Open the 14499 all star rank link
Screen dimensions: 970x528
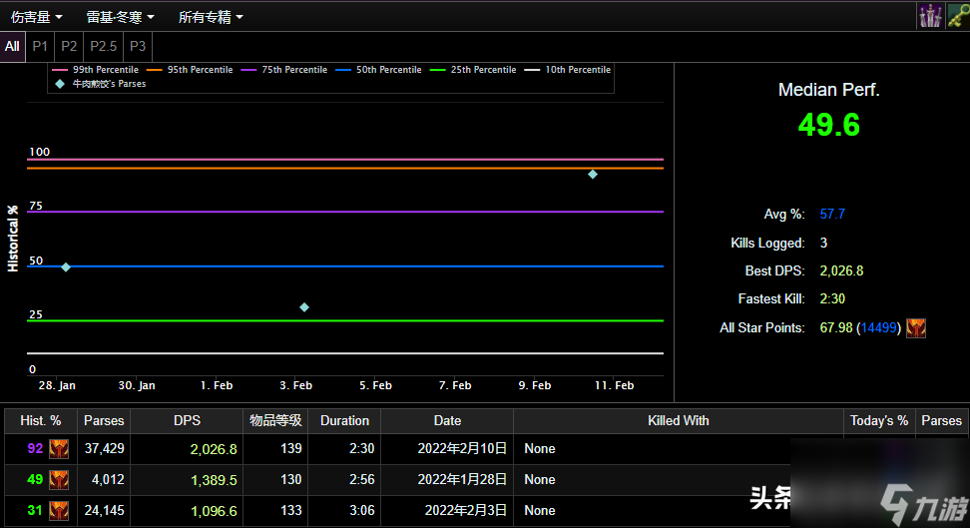878,328
